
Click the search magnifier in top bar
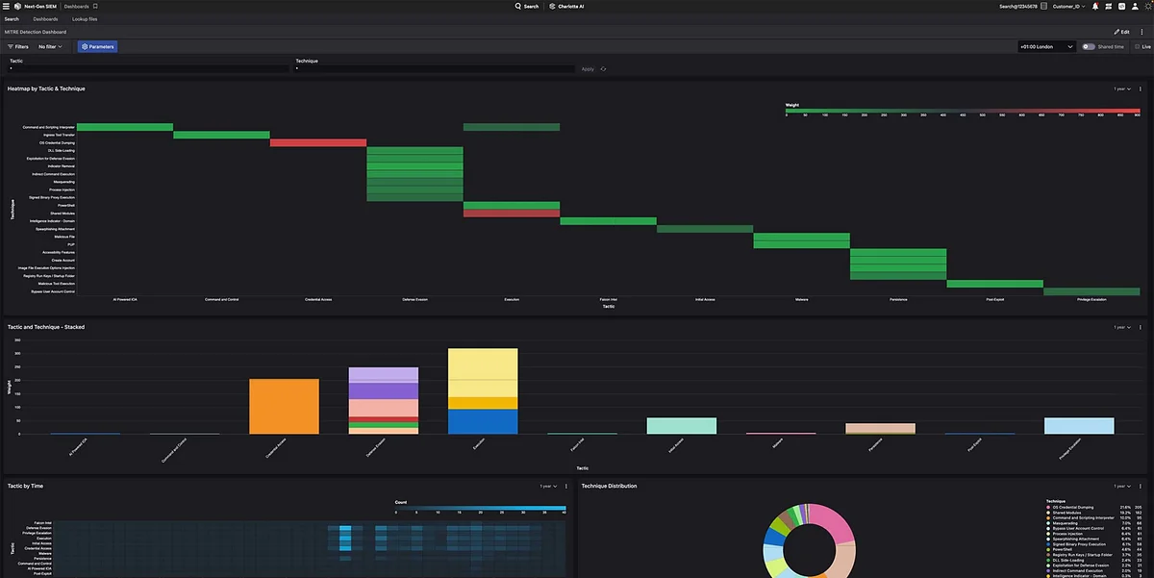[517, 6]
